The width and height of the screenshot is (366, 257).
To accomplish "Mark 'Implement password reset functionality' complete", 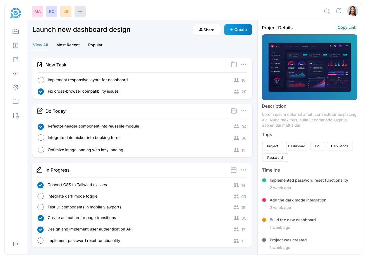I will point(41,241).
